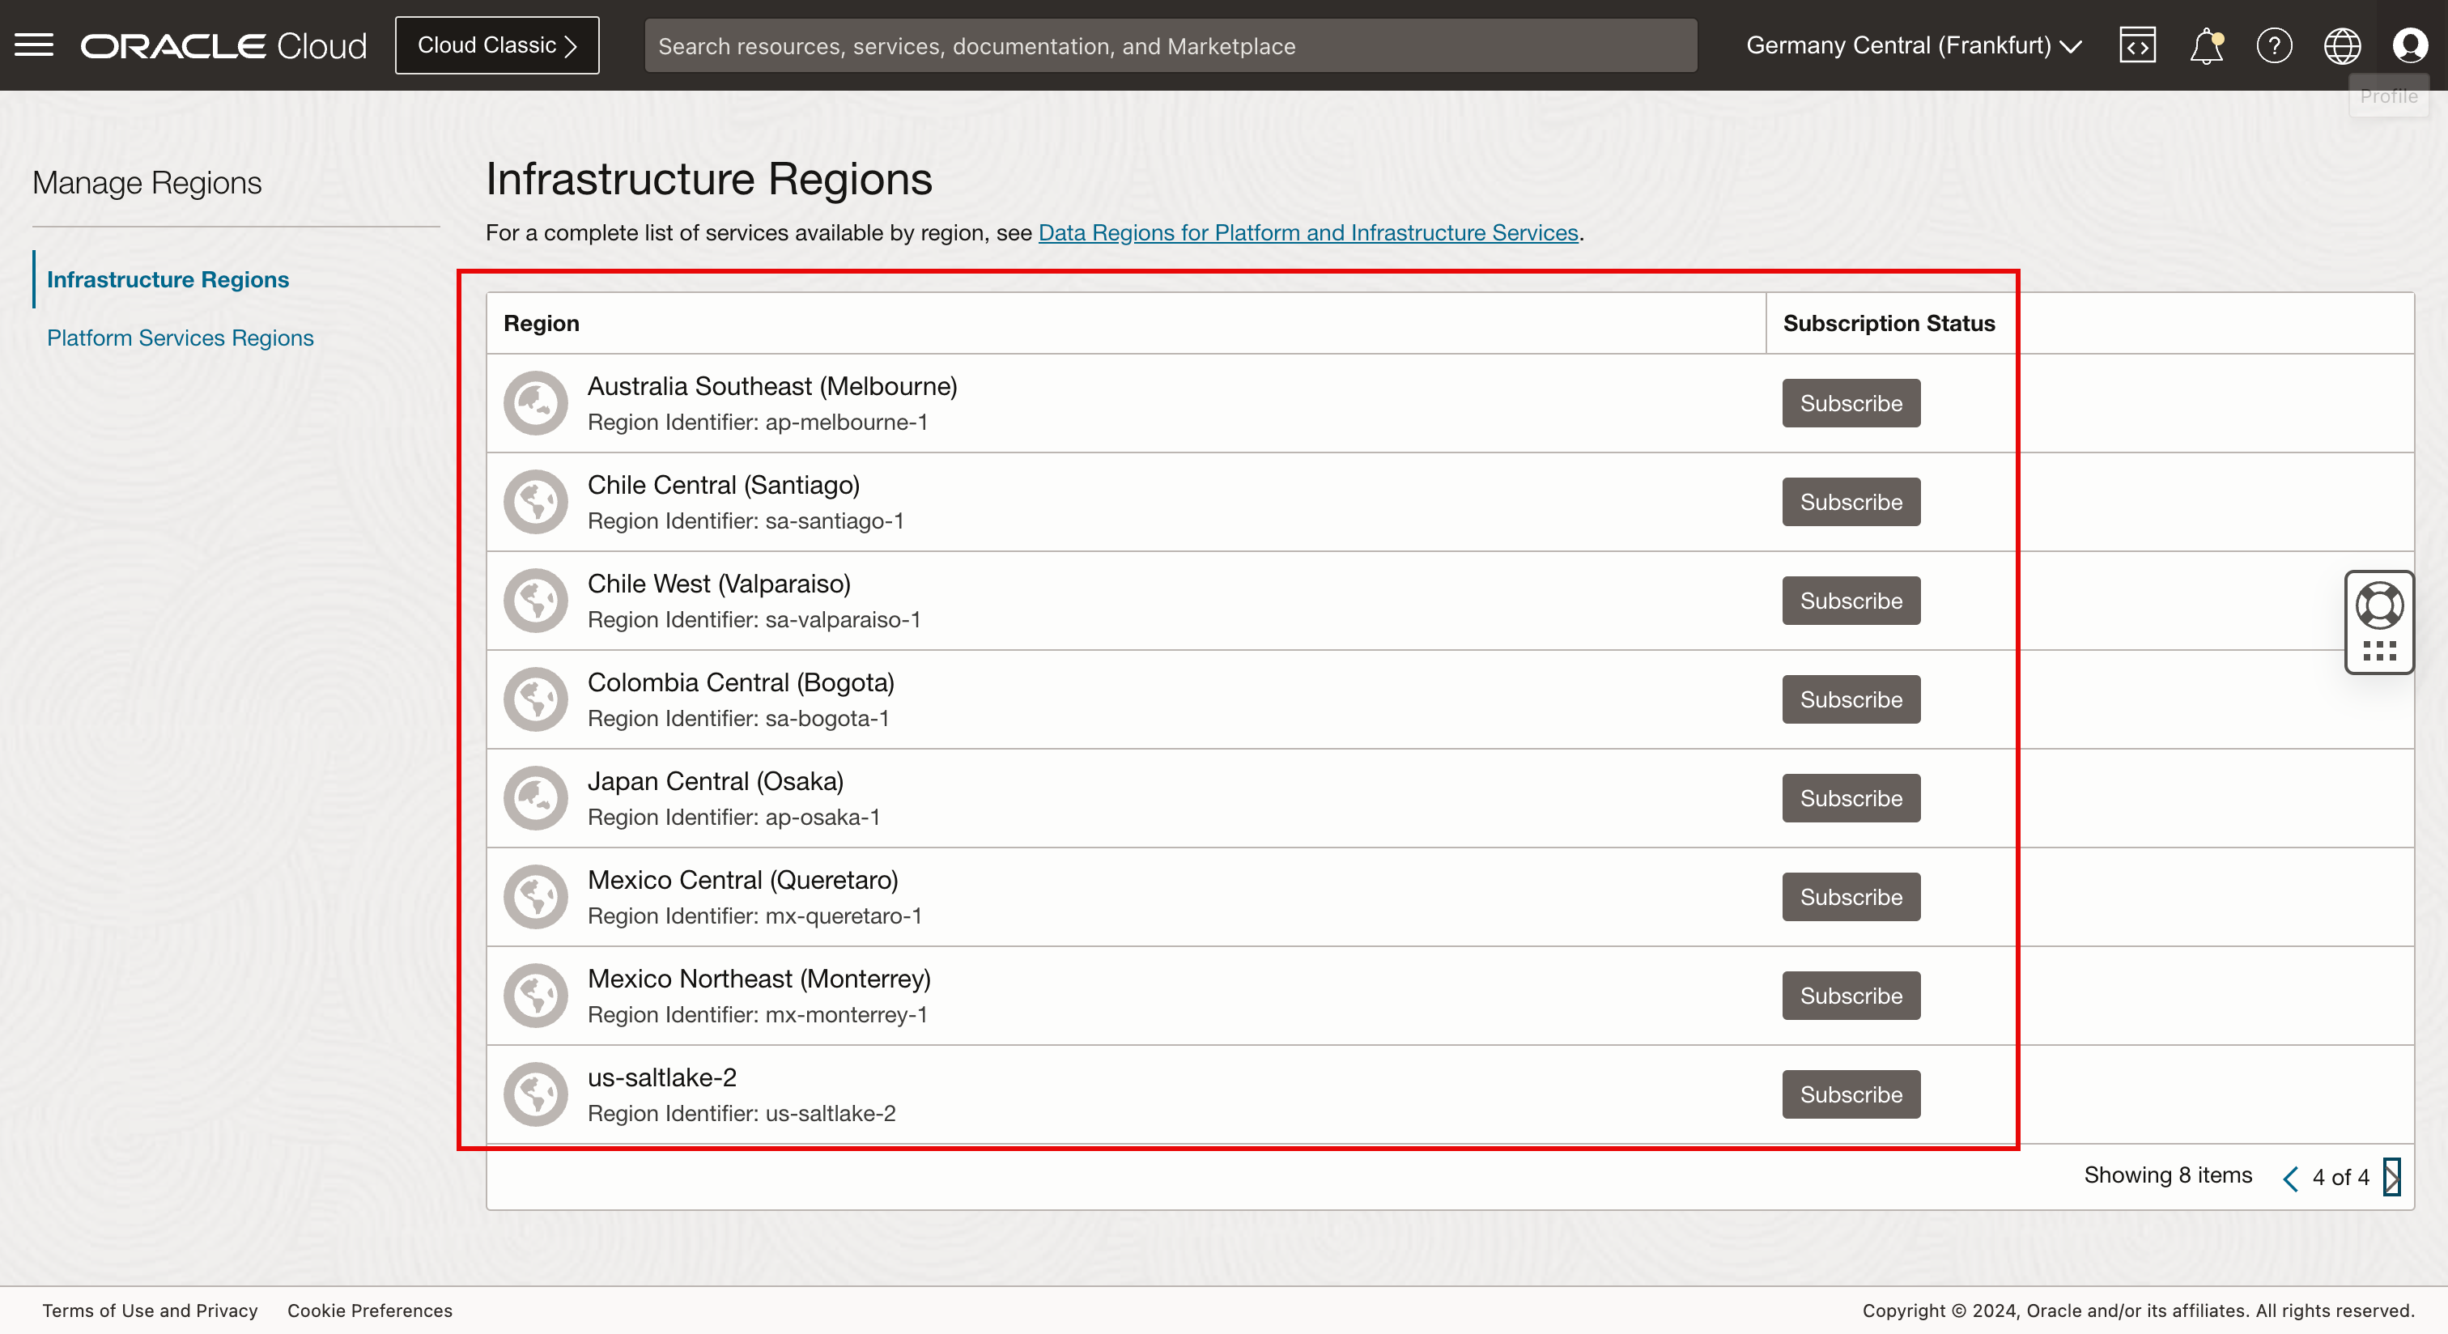Screen dimensions: 2448x1334
Task: Expand the Germany Central (Frankfurt) region dropdown
Action: (x=1913, y=45)
